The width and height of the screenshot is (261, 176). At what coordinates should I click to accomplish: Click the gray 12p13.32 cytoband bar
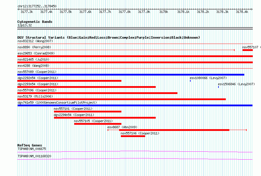[135, 28]
